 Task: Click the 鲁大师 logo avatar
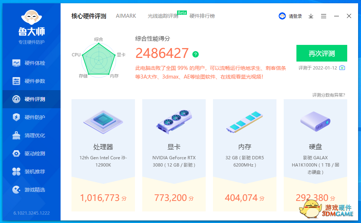pyautogui.click(x=32, y=17)
